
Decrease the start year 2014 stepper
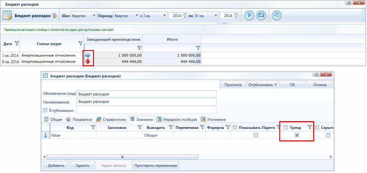(185, 17)
